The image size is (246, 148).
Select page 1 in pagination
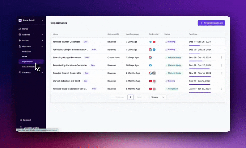[130, 97]
